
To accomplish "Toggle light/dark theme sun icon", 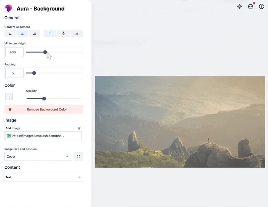I will point(240,6).
